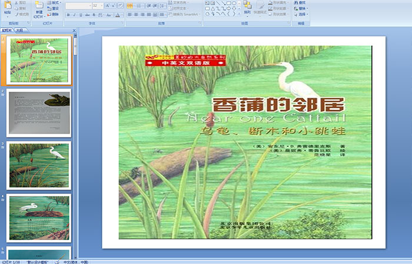Click the Paste clipboard icon
Image resolution: width=412 pixels, height=264 pixels.
pyautogui.click(x=8, y=5)
